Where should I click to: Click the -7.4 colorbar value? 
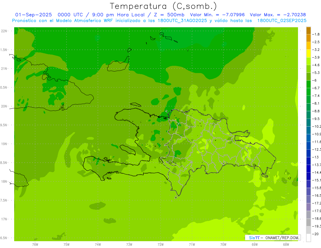(316, 96)
